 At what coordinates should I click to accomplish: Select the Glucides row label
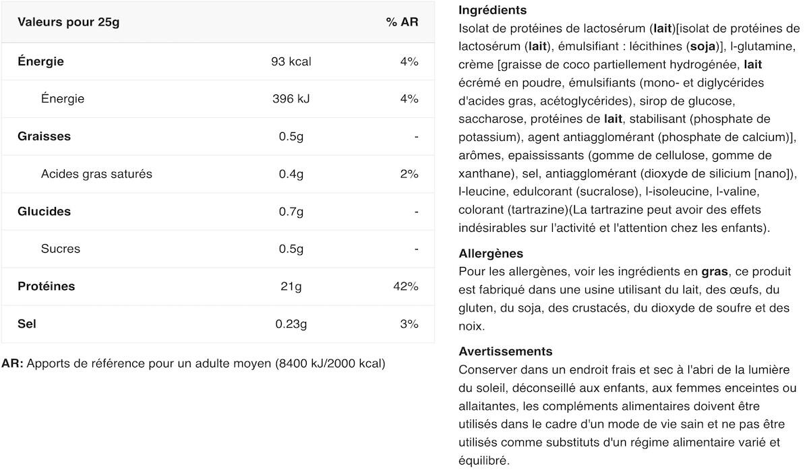[x=44, y=211]
